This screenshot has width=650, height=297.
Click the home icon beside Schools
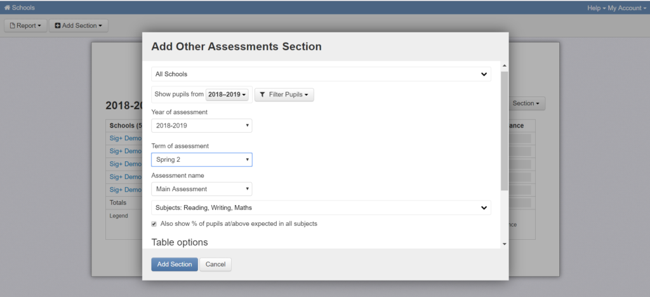7,8
